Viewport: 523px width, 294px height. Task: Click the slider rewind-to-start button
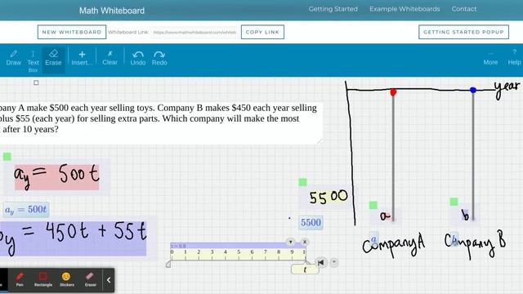(x=320, y=262)
